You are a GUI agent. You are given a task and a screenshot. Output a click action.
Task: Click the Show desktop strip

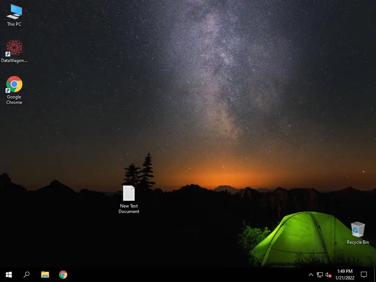375,275
